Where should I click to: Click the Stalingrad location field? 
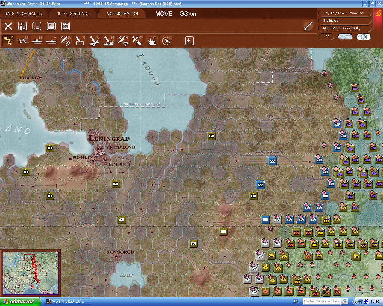click(345, 21)
